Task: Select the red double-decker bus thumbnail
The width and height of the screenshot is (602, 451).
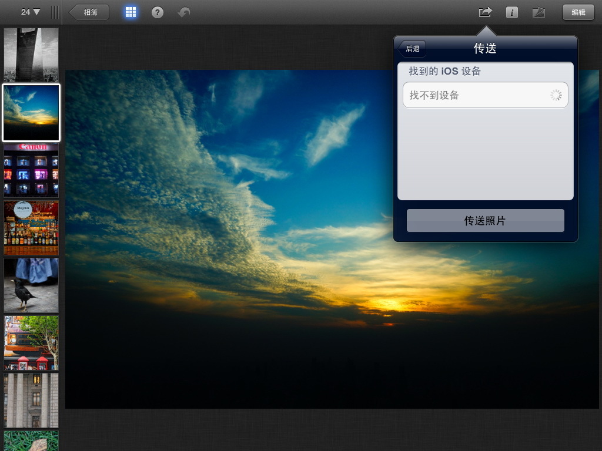Action: [31, 342]
